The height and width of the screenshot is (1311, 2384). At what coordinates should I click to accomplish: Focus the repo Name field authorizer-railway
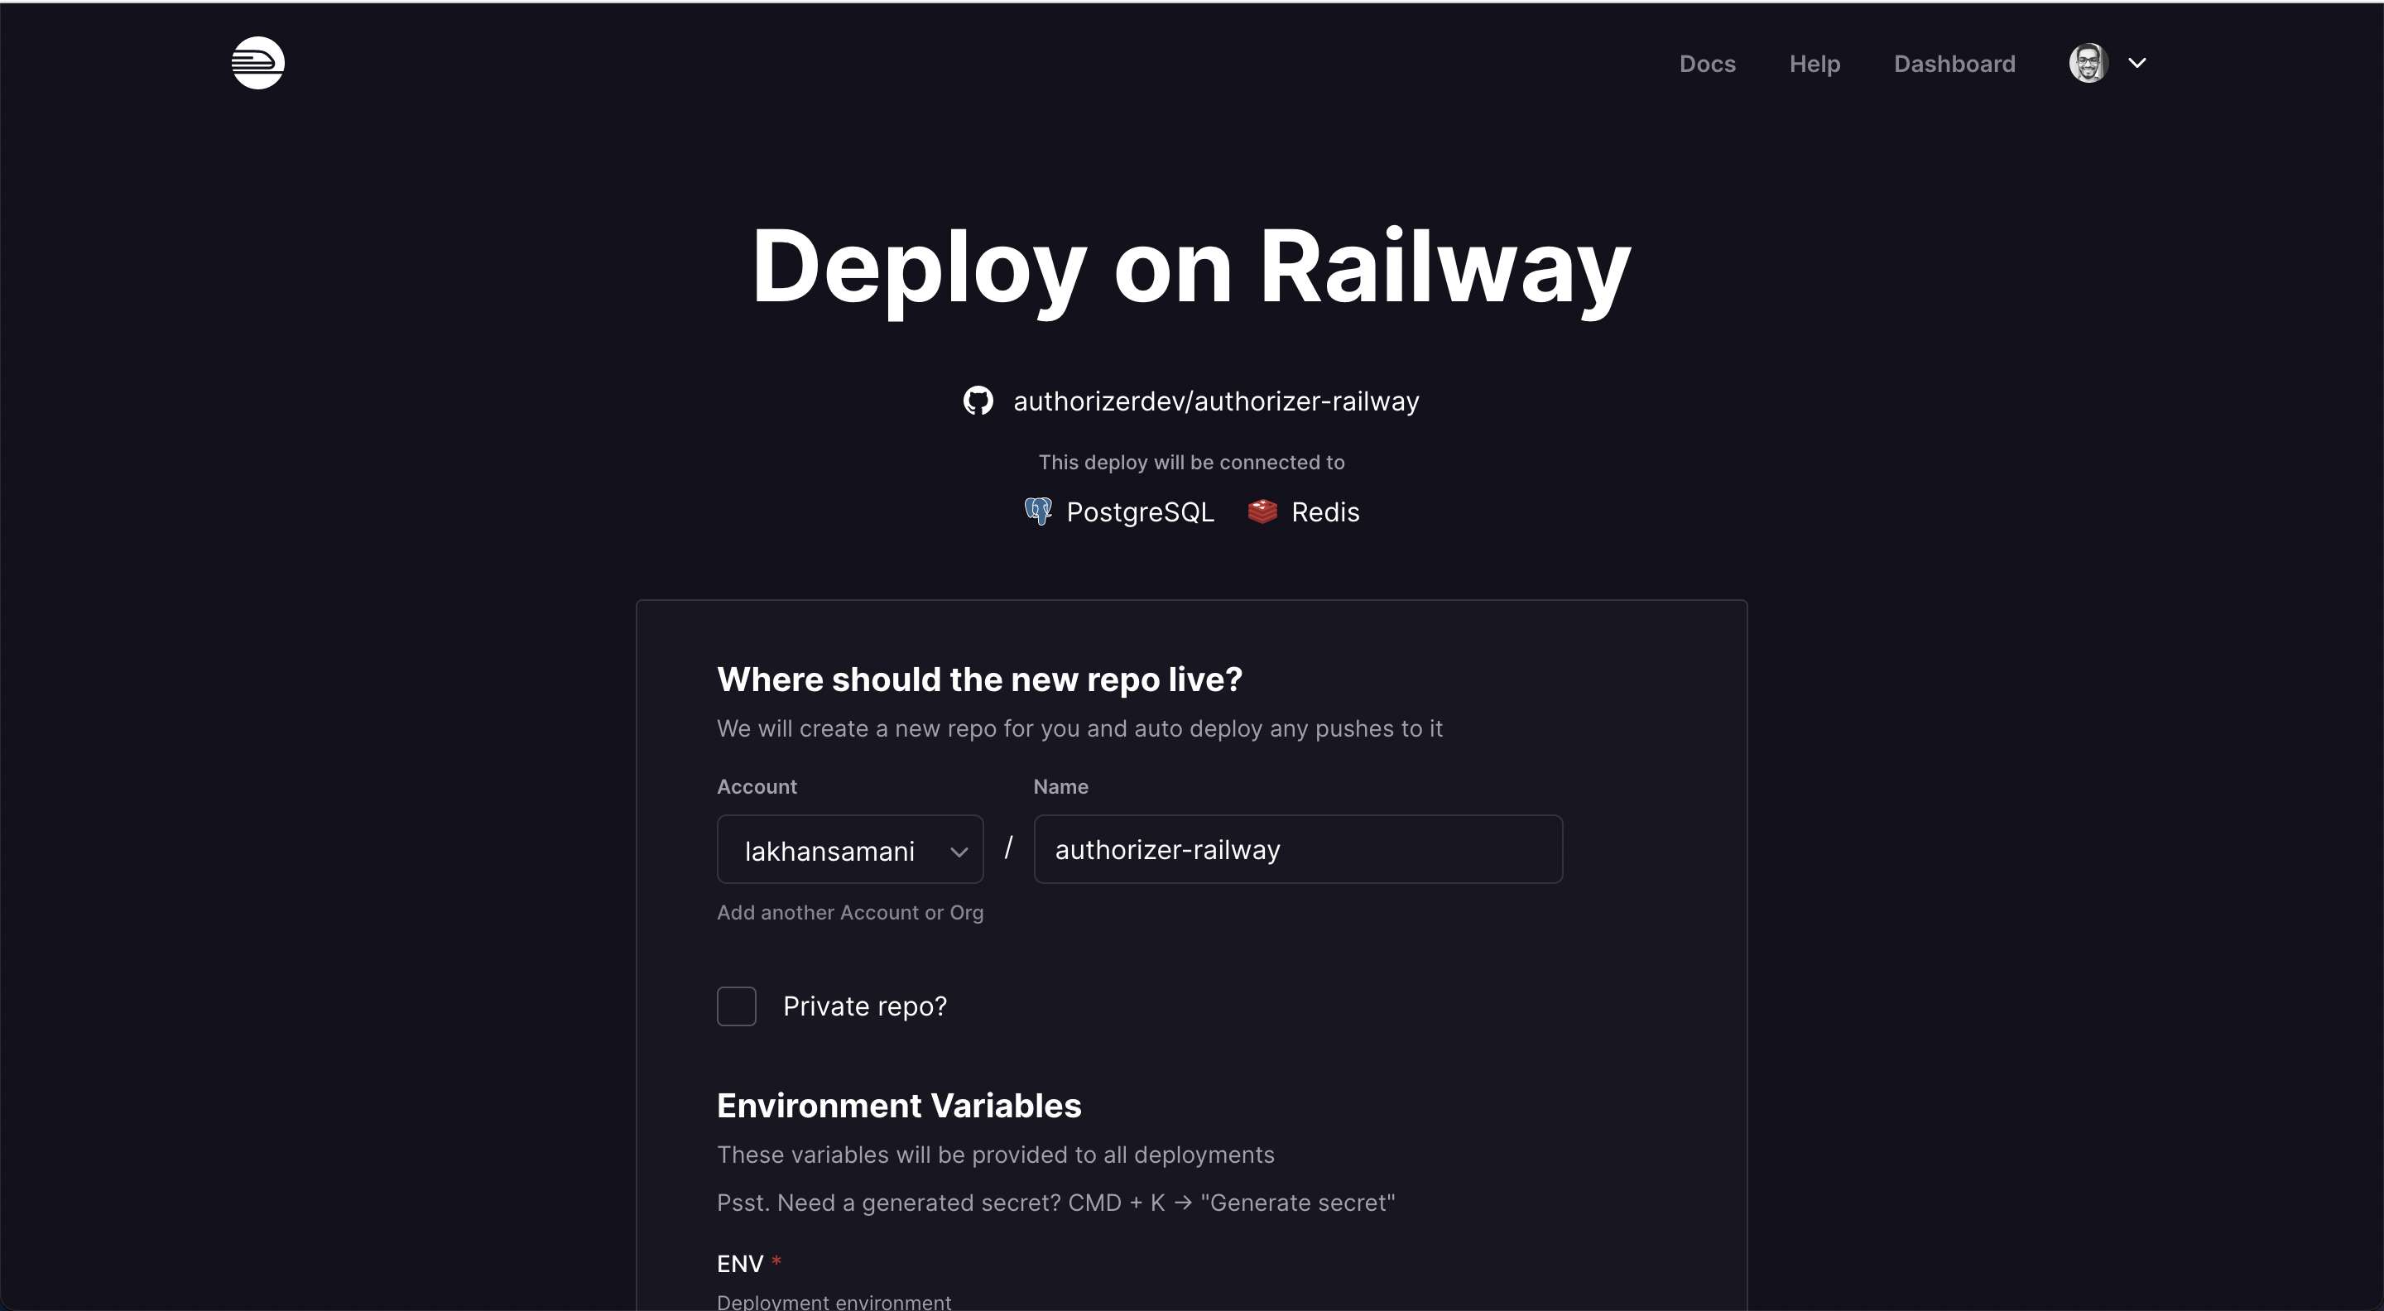click(x=1297, y=849)
